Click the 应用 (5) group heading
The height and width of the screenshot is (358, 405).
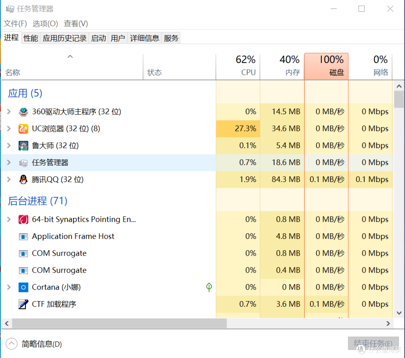point(25,93)
